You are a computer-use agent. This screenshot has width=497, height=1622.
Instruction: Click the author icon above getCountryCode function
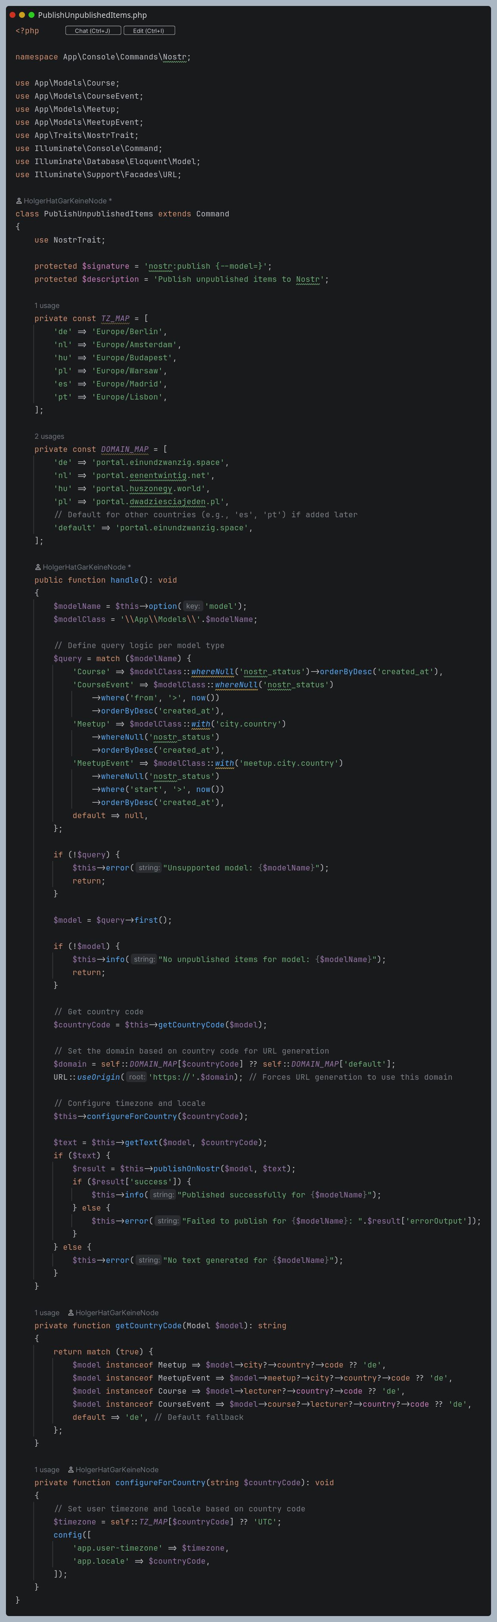71,1313
